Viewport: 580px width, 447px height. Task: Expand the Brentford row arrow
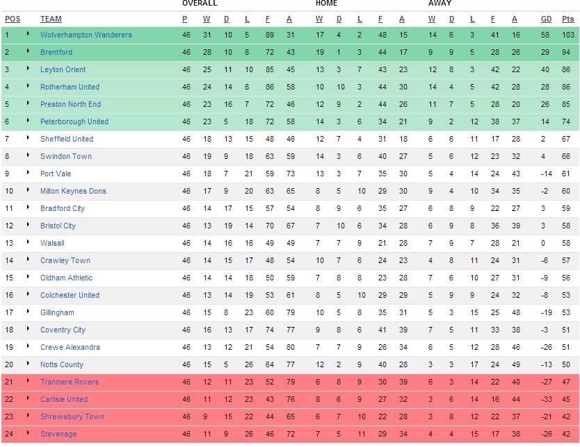click(x=29, y=51)
